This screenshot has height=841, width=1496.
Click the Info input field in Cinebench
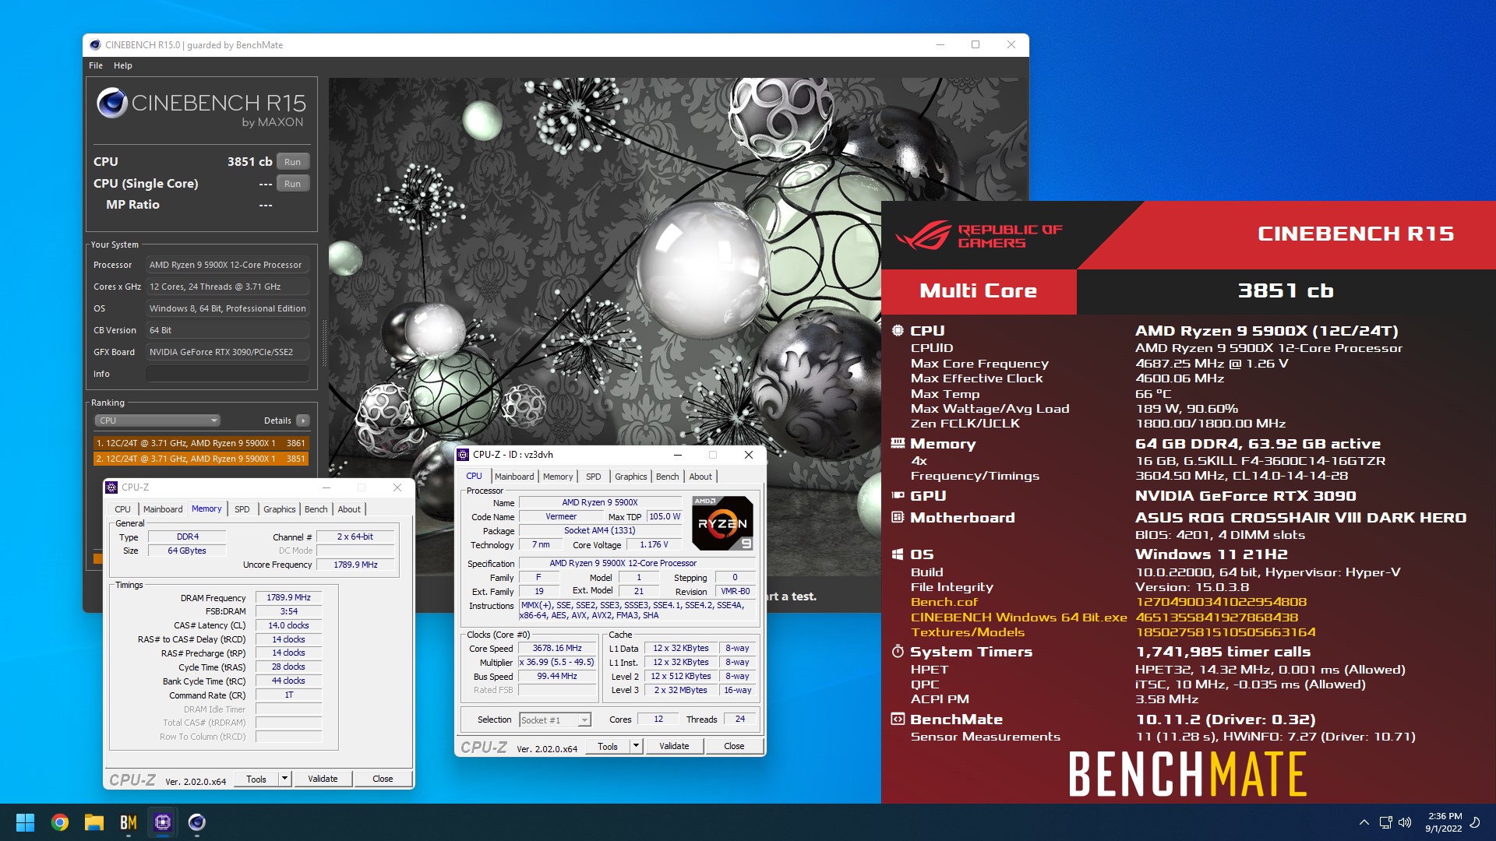coord(228,374)
